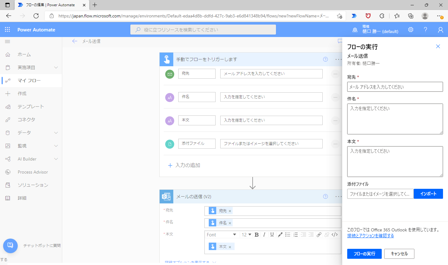Image resolution: width=448 pixels, height=265 pixels.
Task: Click email type icon for 宛先 input
Action: [170, 74]
